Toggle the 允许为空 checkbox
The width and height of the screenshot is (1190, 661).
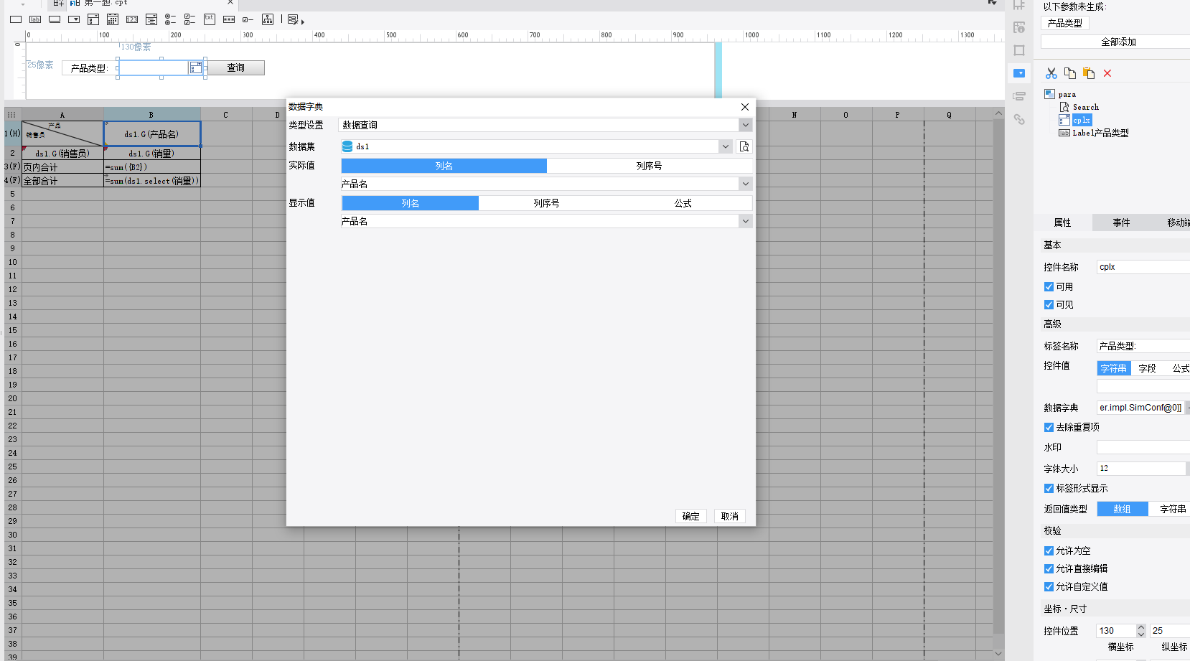(1049, 551)
